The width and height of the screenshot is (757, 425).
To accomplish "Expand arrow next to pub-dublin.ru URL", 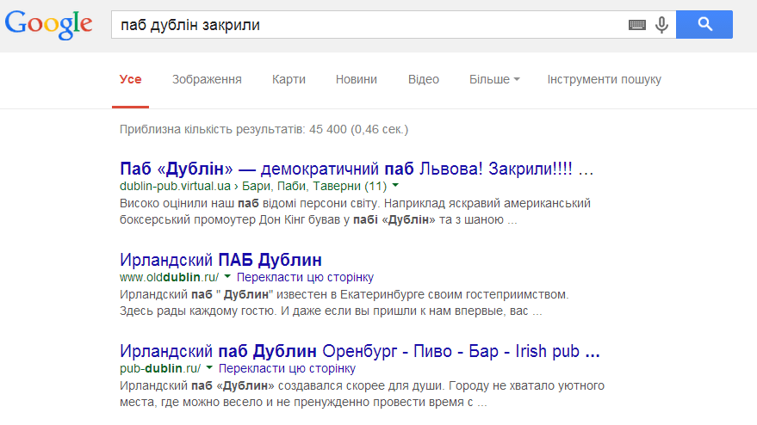I will 209,367.
